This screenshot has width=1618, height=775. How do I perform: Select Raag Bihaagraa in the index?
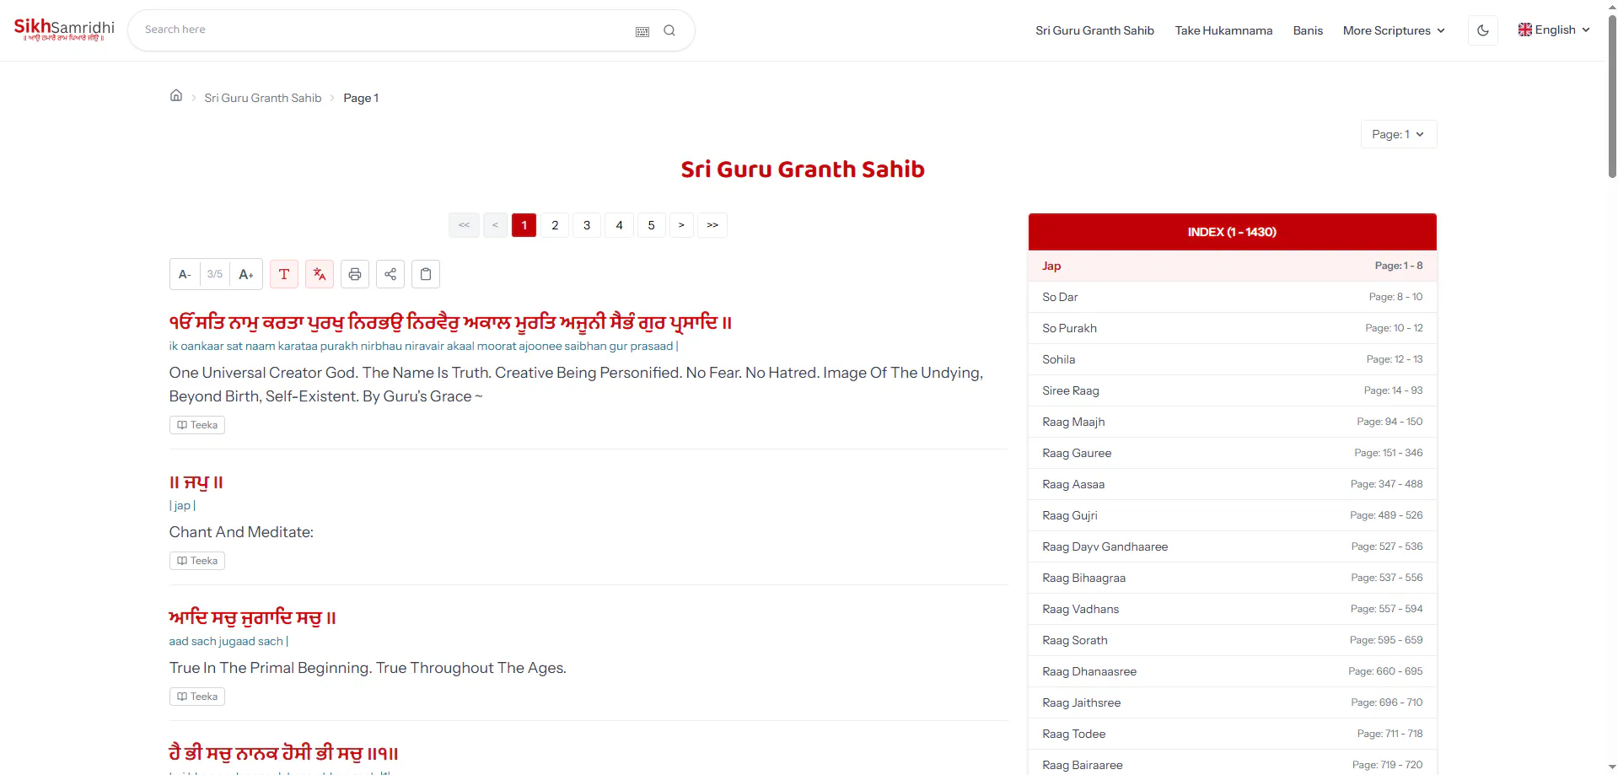(x=1232, y=578)
